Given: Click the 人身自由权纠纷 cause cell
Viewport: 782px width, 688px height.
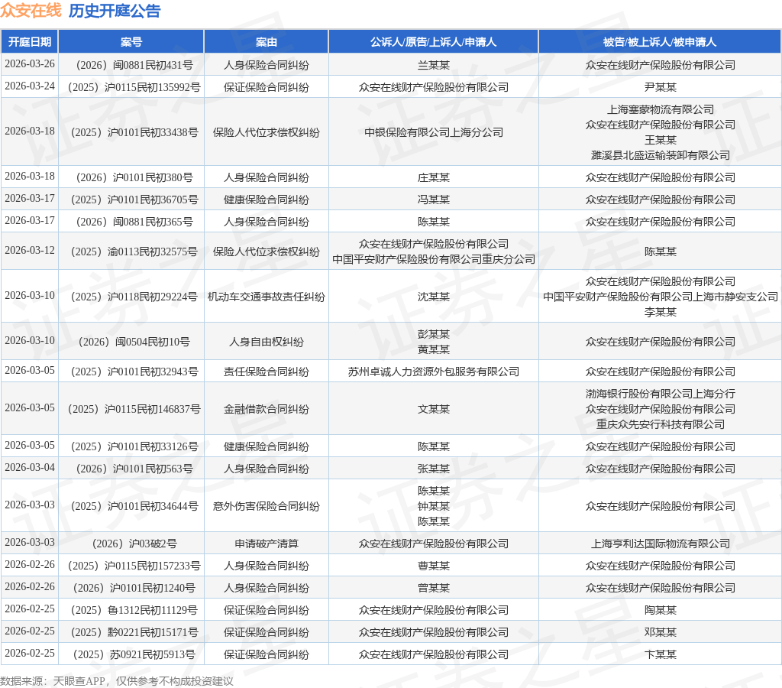Looking at the screenshot, I should point(266,342).
